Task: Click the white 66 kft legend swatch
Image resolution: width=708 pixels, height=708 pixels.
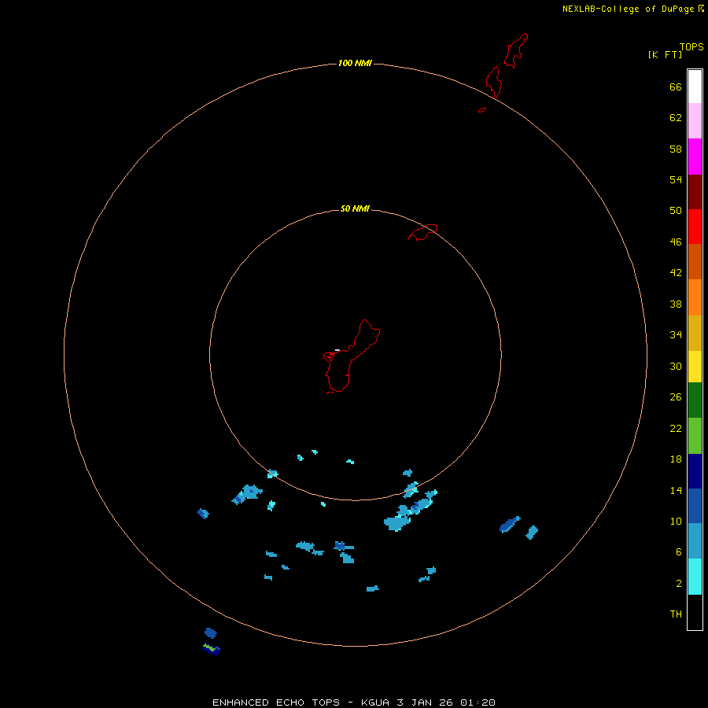Action: click(695, 87)
